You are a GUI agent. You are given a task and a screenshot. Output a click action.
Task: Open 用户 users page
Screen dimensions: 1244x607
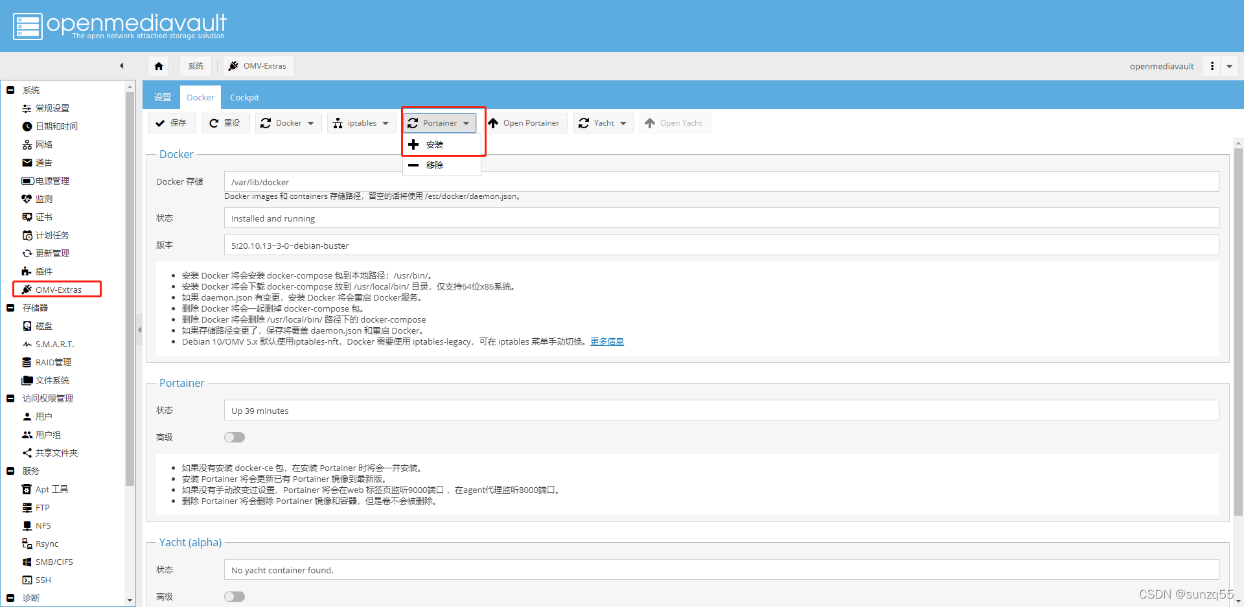(43, 417)
